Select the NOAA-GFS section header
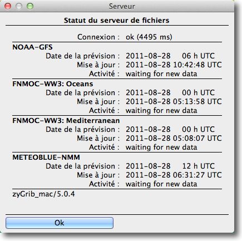Screen dimensions: 242x241 pos(32,47)
